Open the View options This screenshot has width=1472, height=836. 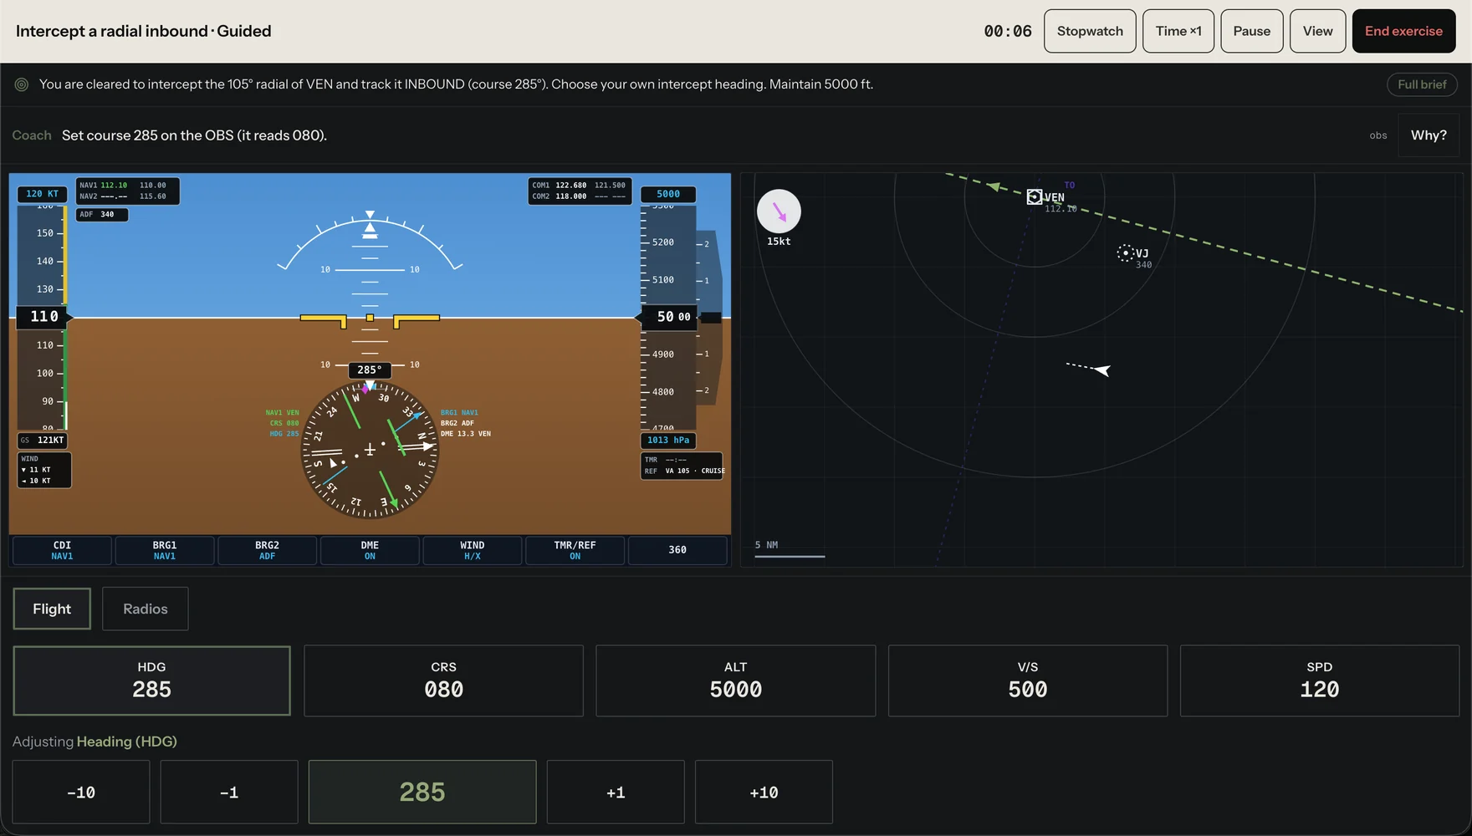(x=1318, y=31)
